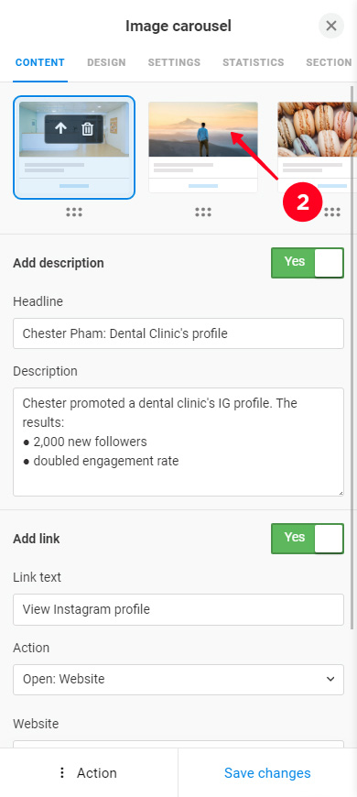Toggle off Add description switch
357x797 pixels.
point(308,263)
